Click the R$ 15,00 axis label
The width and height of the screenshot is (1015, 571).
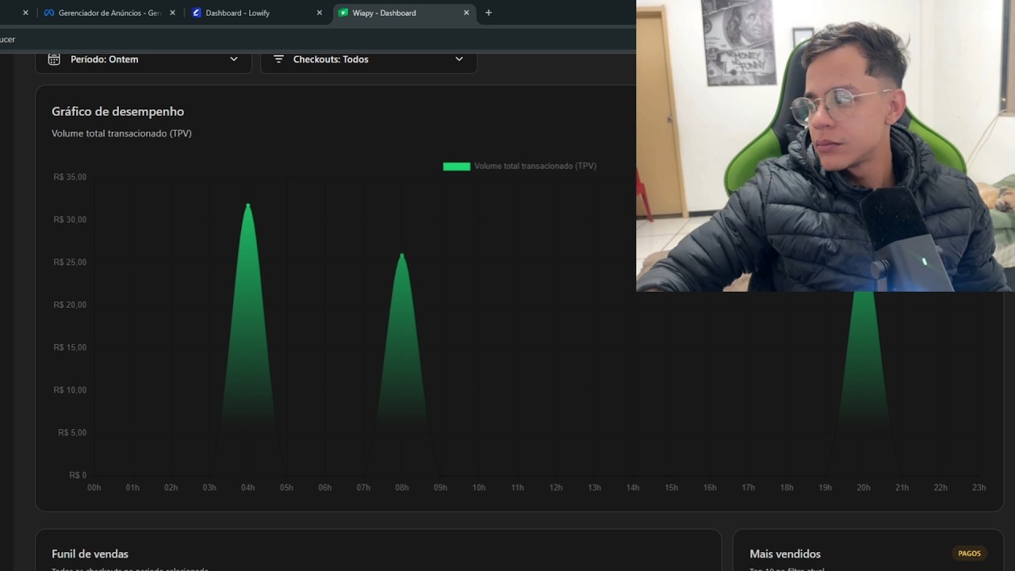(70, 347)
